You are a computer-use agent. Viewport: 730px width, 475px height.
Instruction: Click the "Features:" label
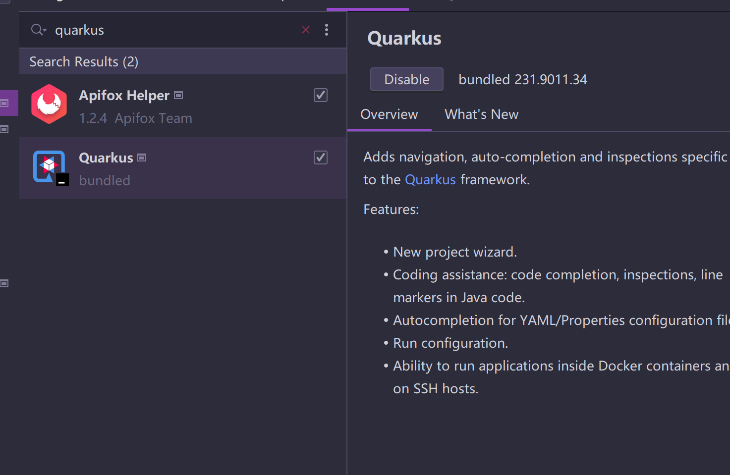(x=391, y=210)
